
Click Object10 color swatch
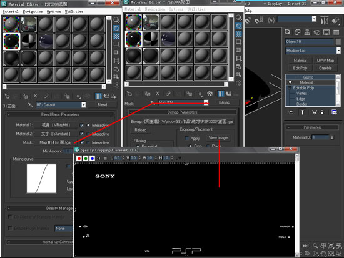tap(338, 42)
